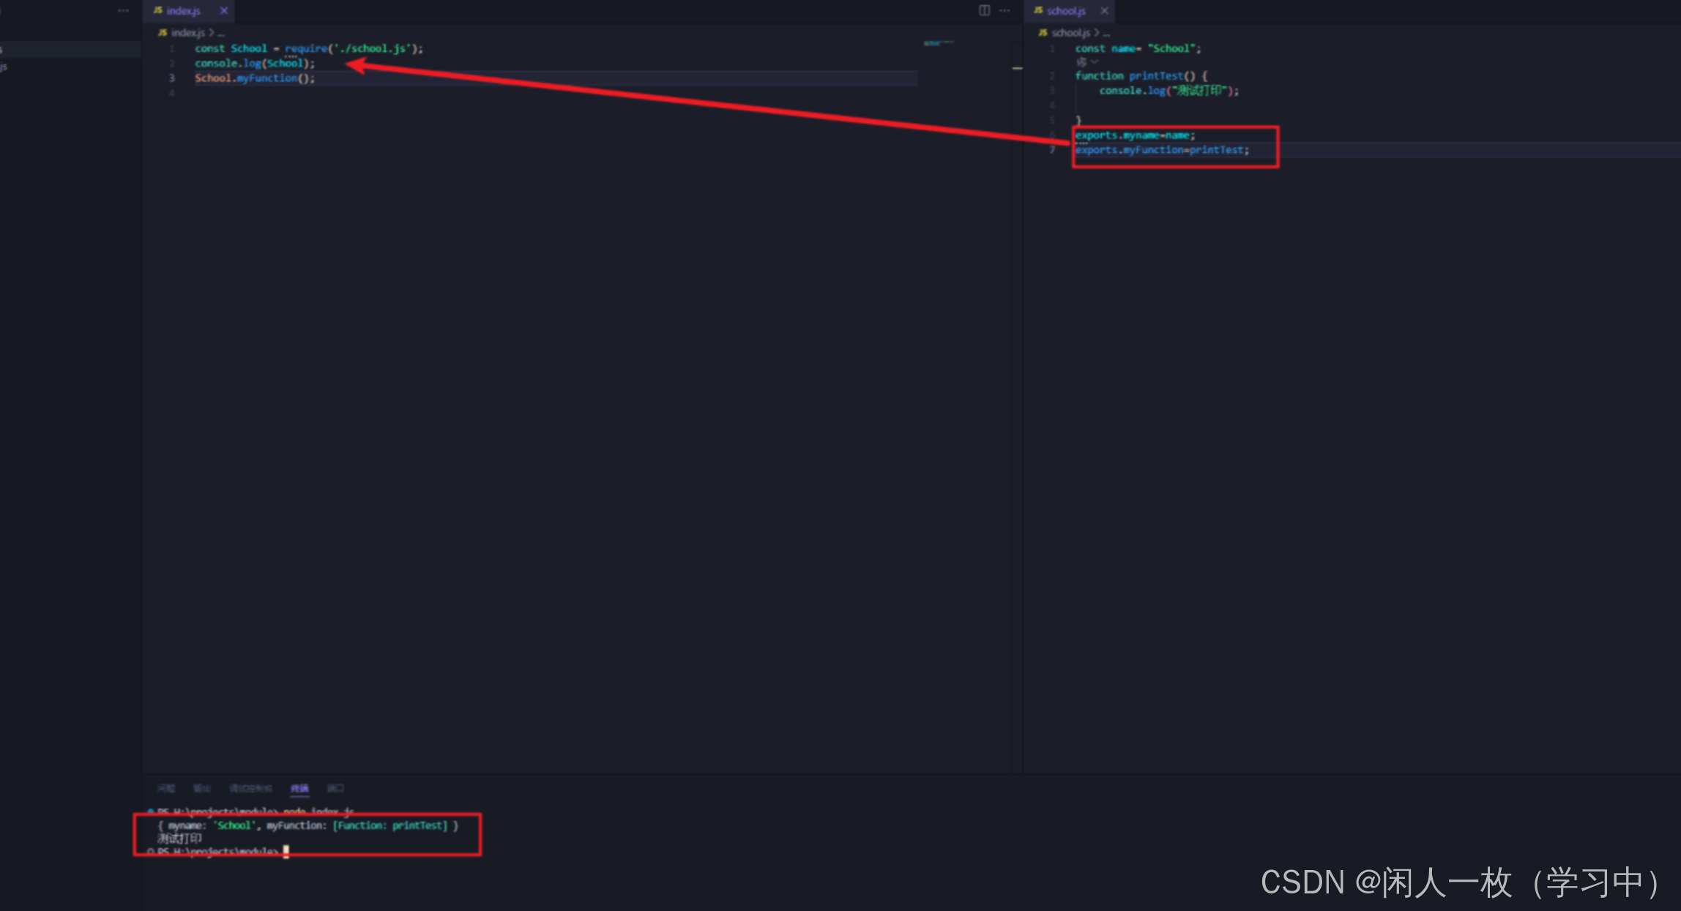This screenshot has height=911, width=1681.
Task: Open more actions for left editor group
Action: (1004, 10)
